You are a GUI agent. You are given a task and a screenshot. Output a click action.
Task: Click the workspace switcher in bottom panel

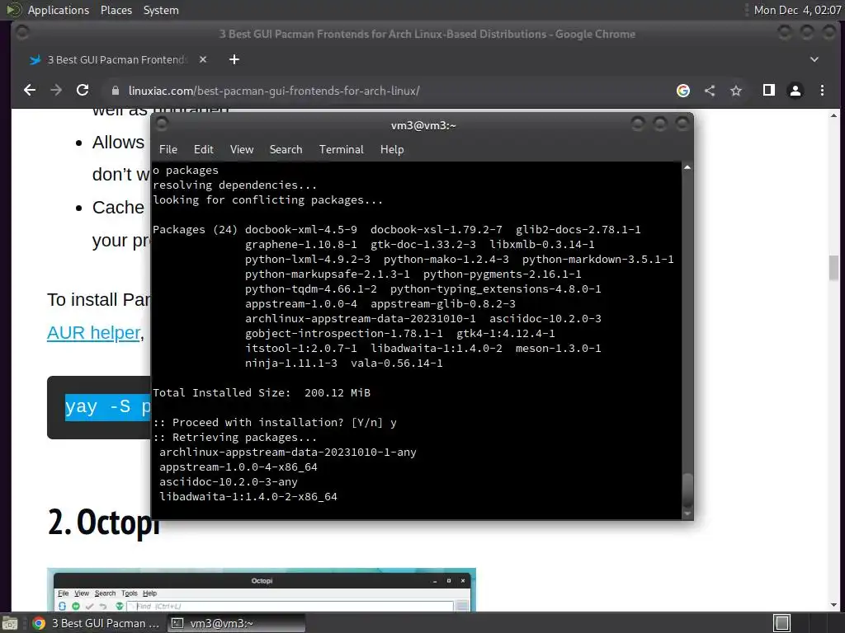point(782,623)
